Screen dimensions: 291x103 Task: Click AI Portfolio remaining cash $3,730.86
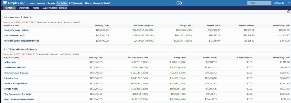[x=284, y=62]
